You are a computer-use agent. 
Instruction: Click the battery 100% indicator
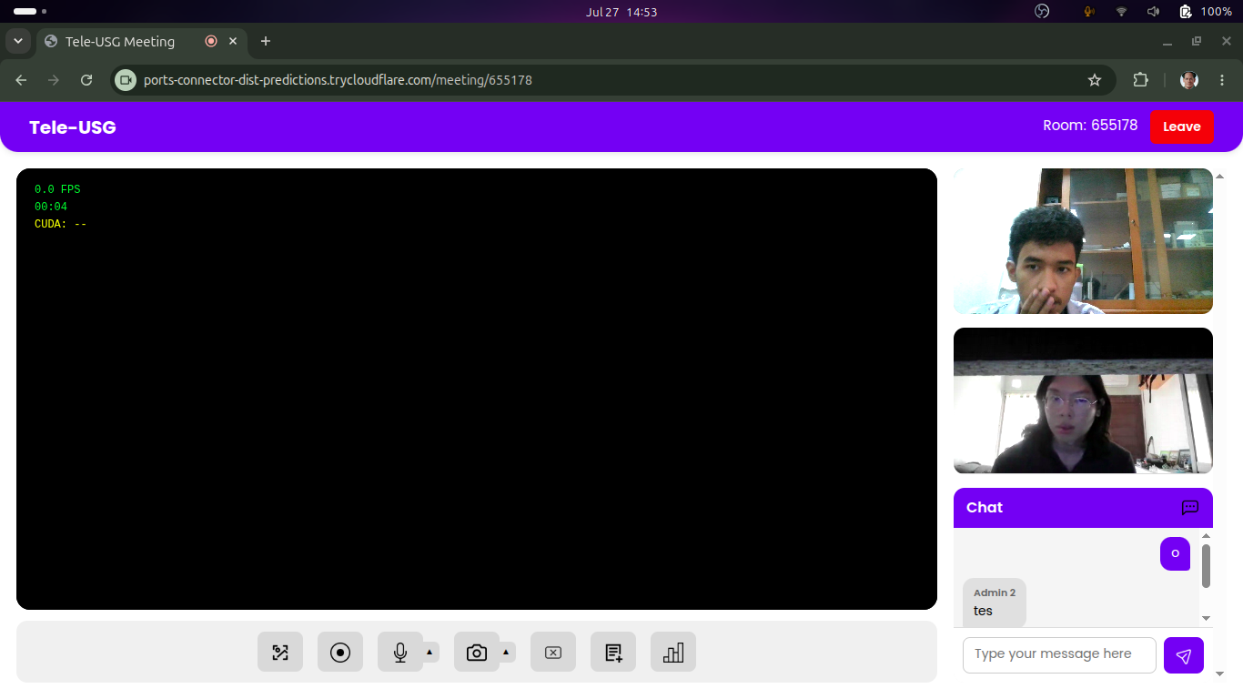point(1206,12)
